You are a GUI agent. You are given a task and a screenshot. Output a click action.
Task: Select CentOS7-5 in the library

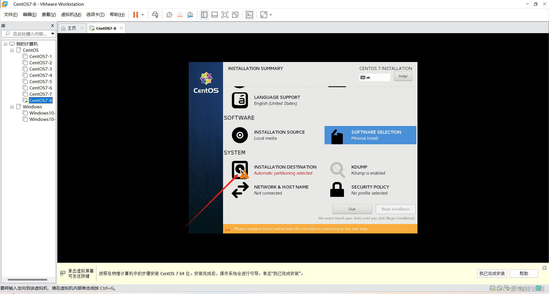pyautogui.click(x=40, y=82)
